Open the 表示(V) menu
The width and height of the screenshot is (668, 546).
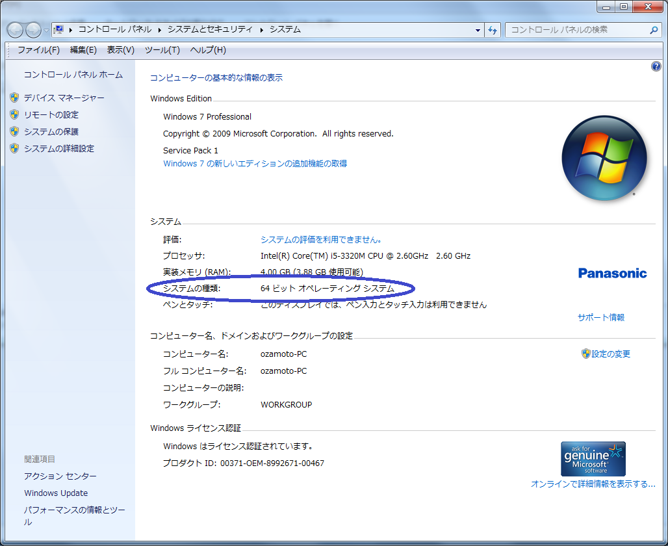tap(120, 50)
